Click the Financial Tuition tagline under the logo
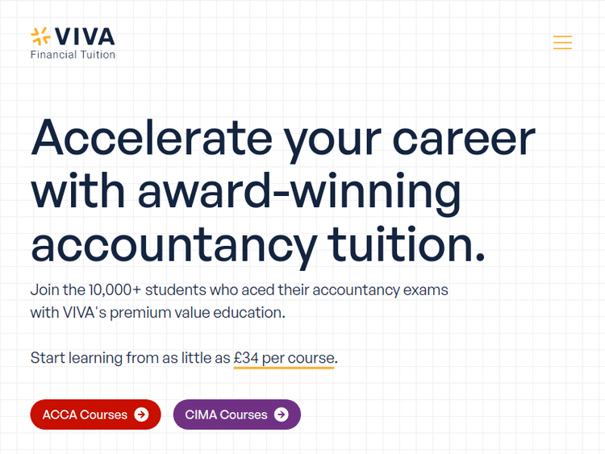The image size is (605, 454). (73, 55)
